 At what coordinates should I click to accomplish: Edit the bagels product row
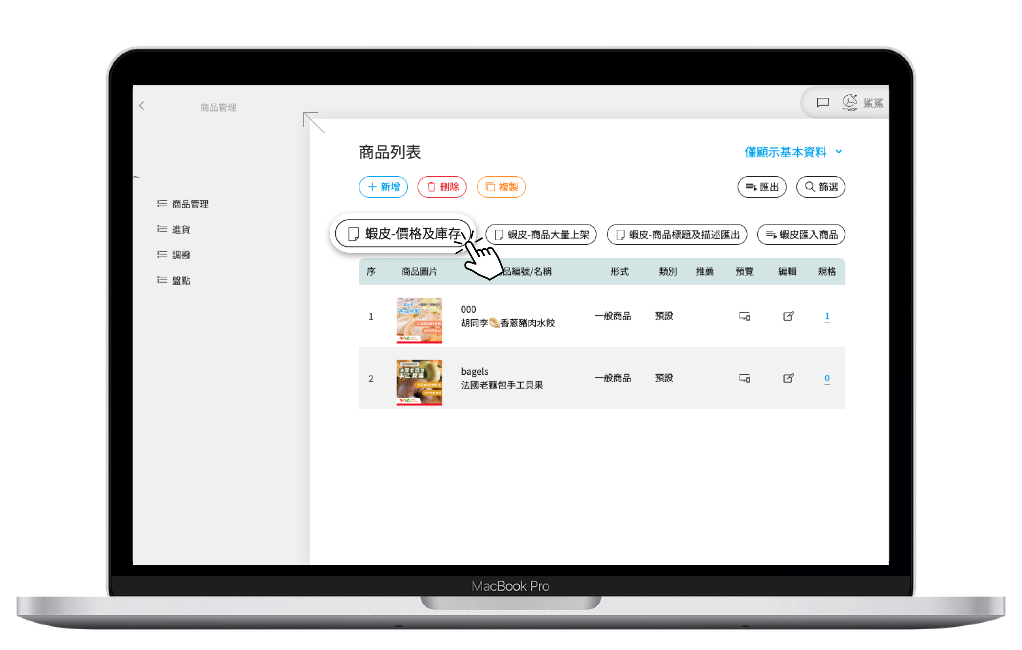point(788,378)
